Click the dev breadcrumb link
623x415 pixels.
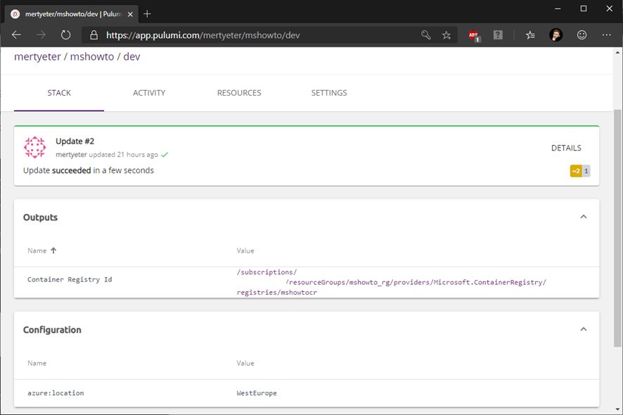click(132, 57)
